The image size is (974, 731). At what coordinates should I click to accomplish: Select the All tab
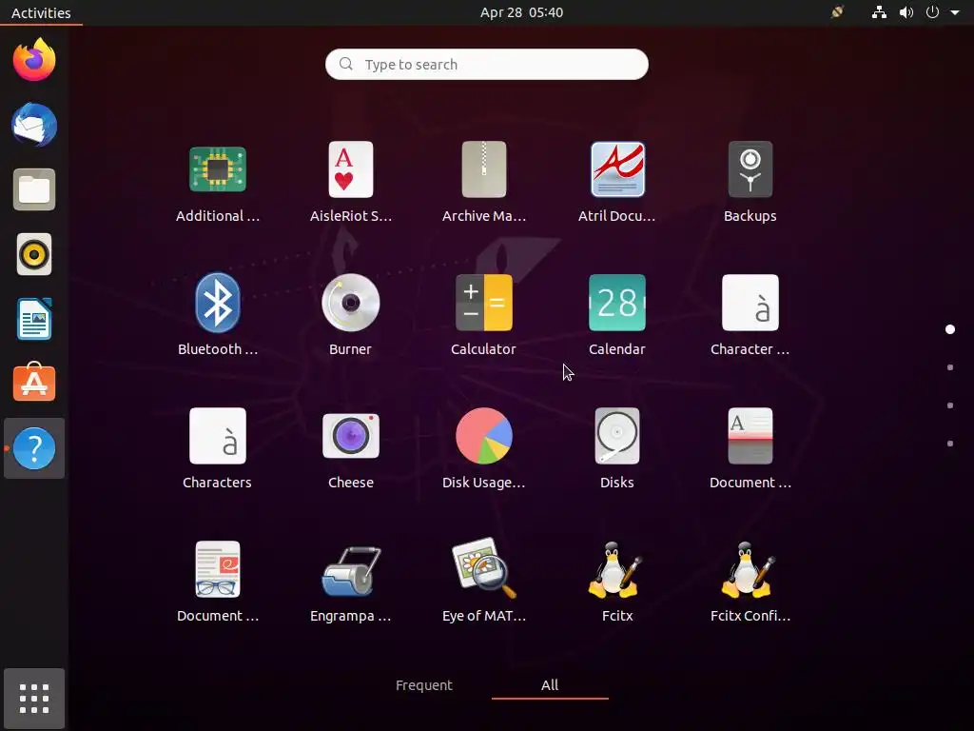tap(550, 685)
